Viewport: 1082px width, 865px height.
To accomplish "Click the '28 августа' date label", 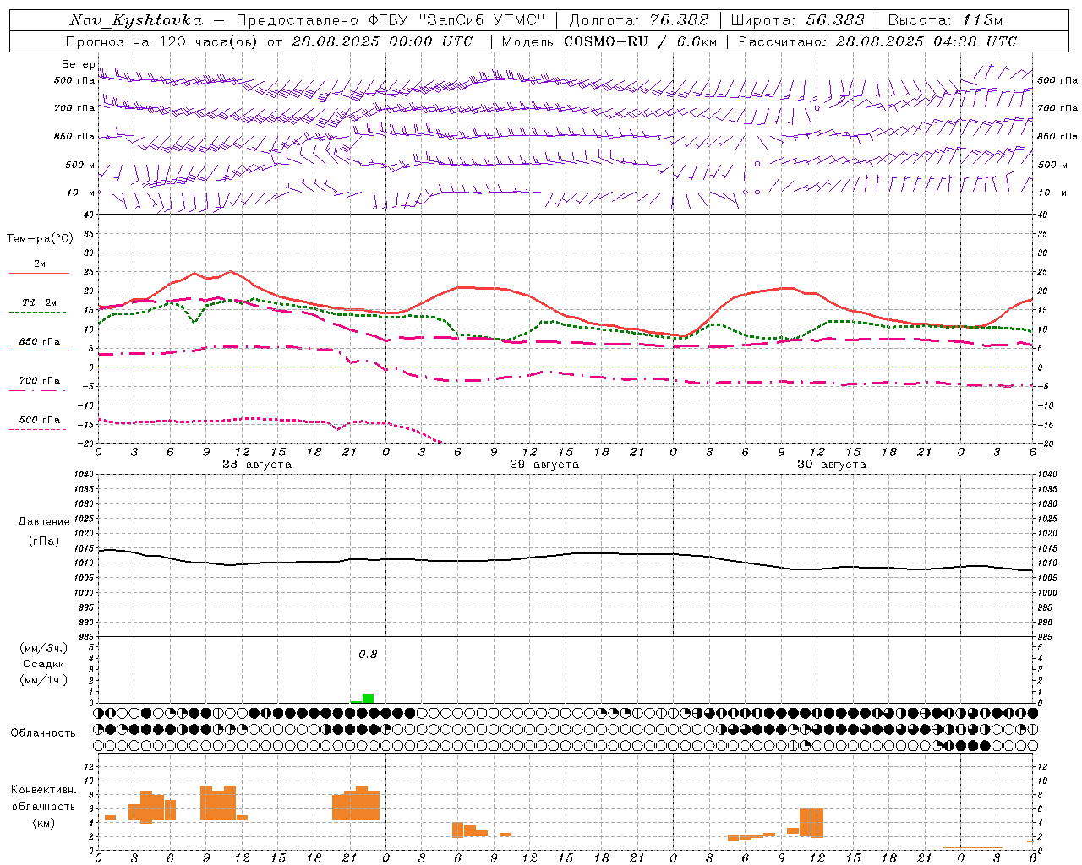I will click(x=257, y=465).
